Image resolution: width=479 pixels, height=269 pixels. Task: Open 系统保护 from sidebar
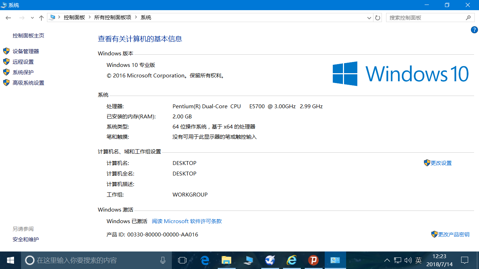click(23, 72)
